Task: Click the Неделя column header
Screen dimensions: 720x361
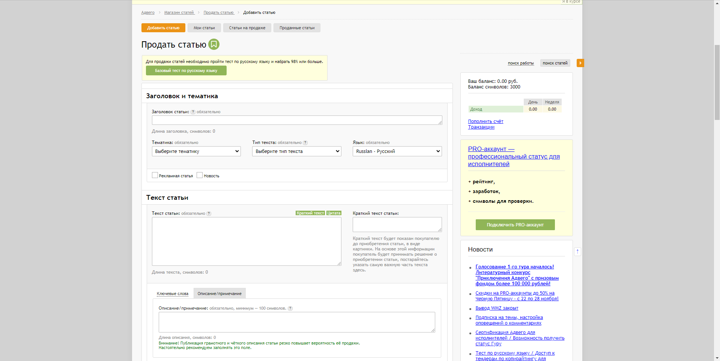Action: tap(552, 102)
